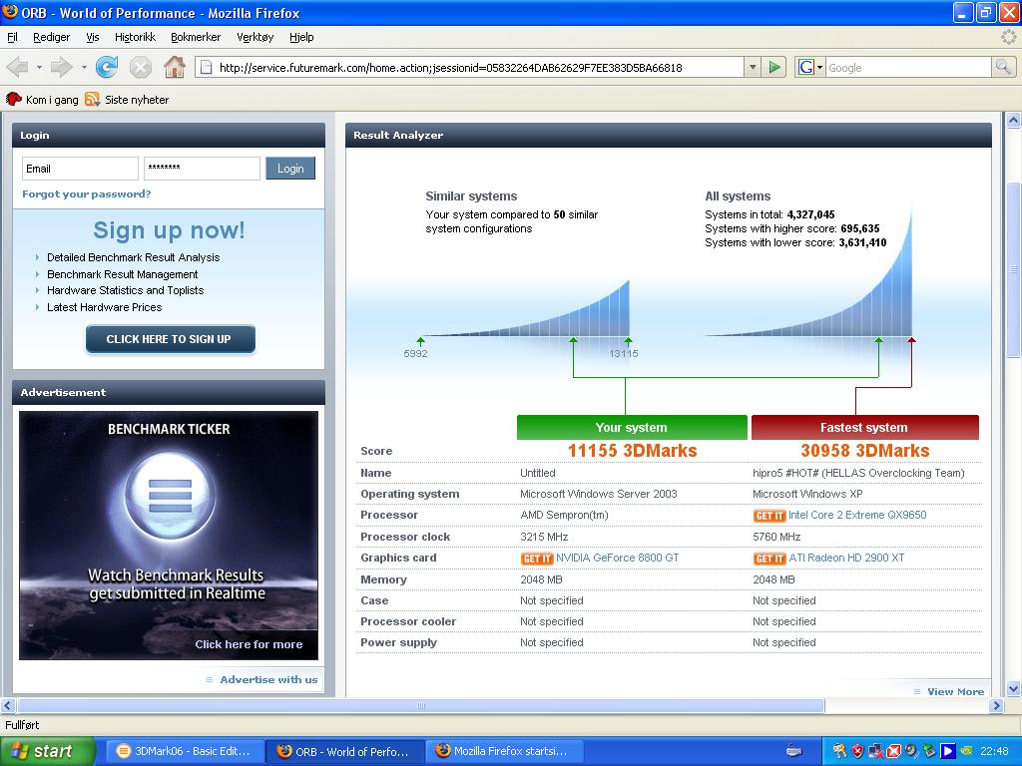Click the CLICK HERE TO SIGN UP button
1022x766 pixels.
pyautogui.click(x=170, y=339)
